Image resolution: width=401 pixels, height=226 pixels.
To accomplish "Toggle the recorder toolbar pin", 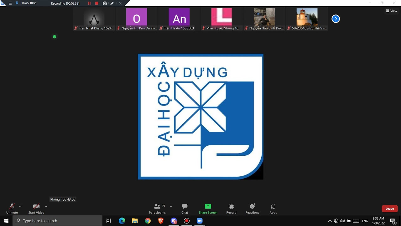I will click(17, 3).
